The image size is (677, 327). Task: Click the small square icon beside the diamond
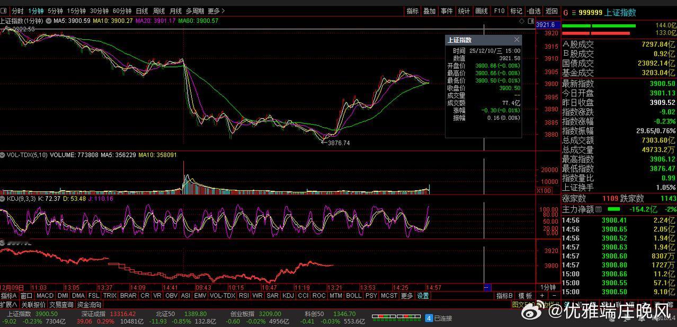(x=530, y=21)
